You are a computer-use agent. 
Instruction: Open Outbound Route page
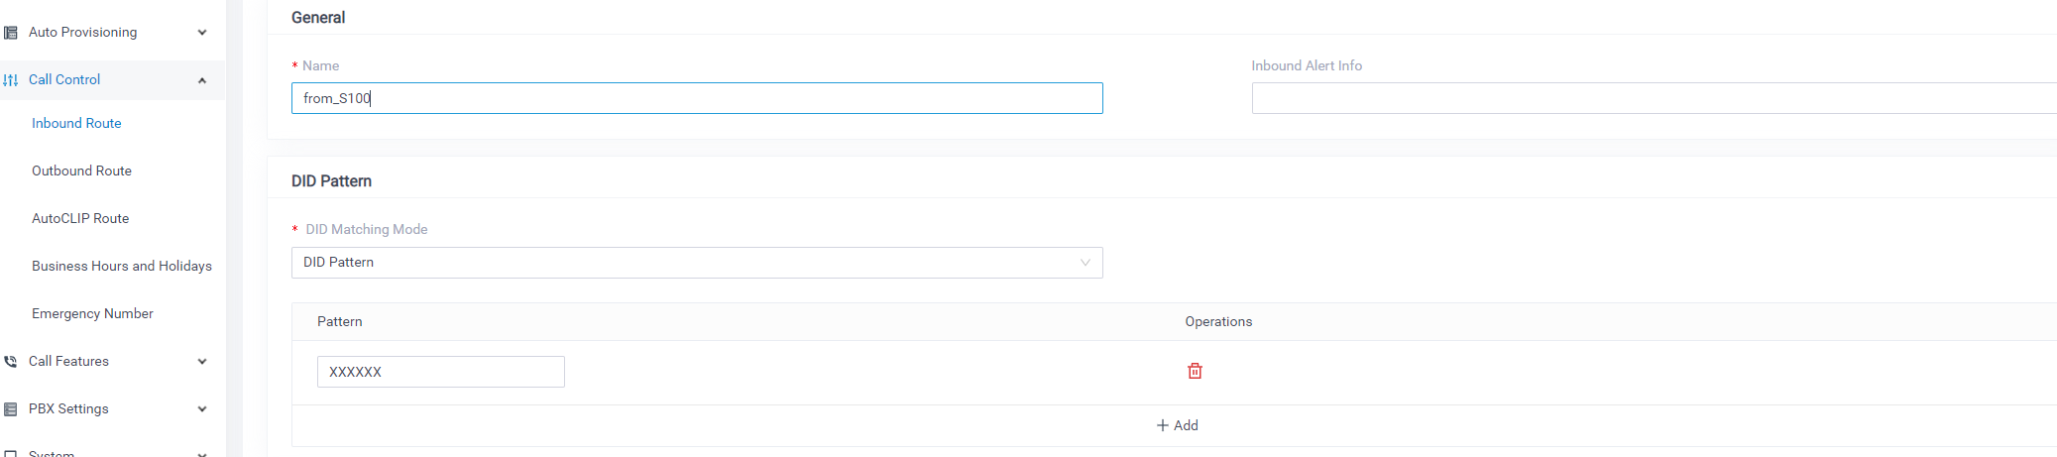pos(81,171)
